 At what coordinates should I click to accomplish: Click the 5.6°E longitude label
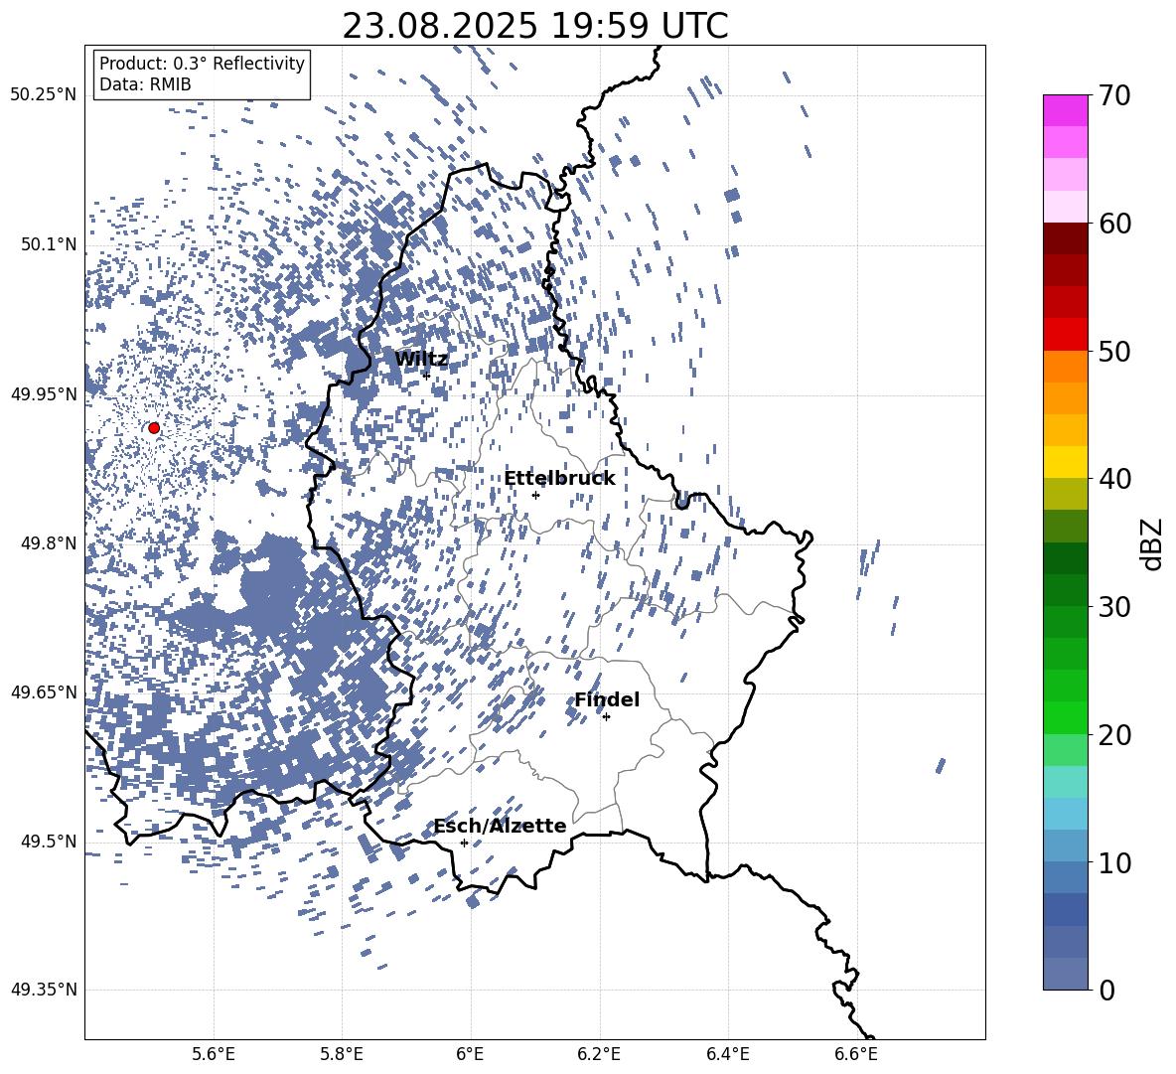coord(214,1054)
